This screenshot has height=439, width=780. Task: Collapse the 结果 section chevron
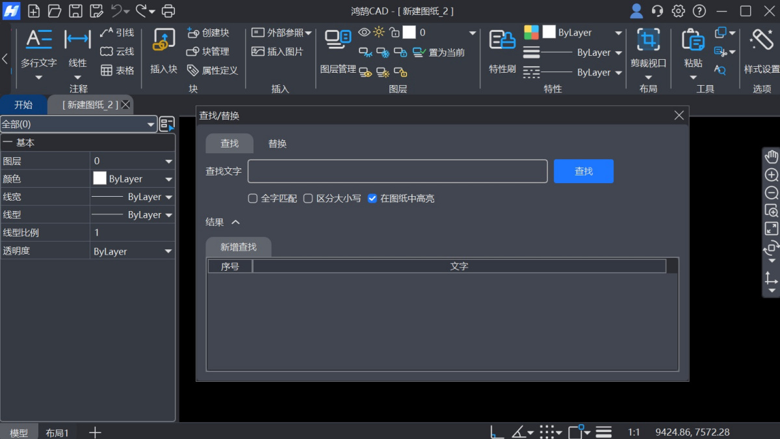pos(236,221)
